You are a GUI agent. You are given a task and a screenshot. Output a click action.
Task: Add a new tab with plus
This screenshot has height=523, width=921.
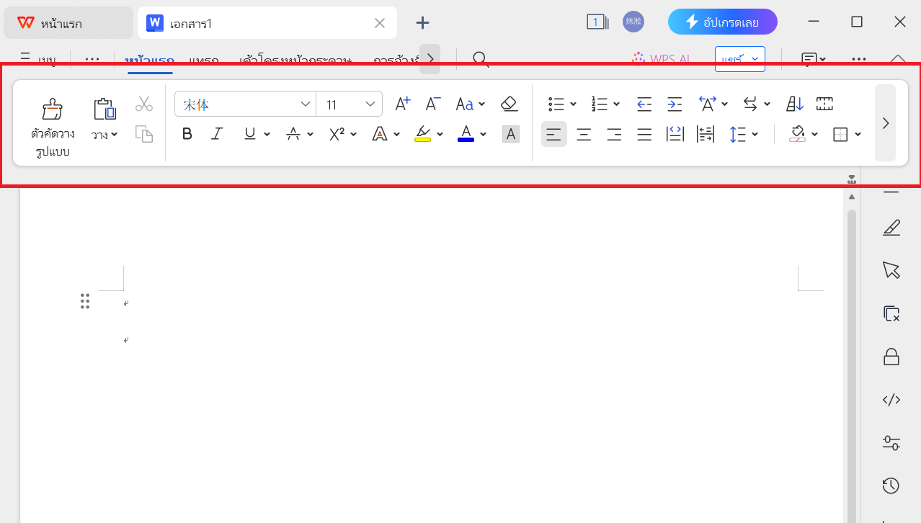[x=422, y=23]
